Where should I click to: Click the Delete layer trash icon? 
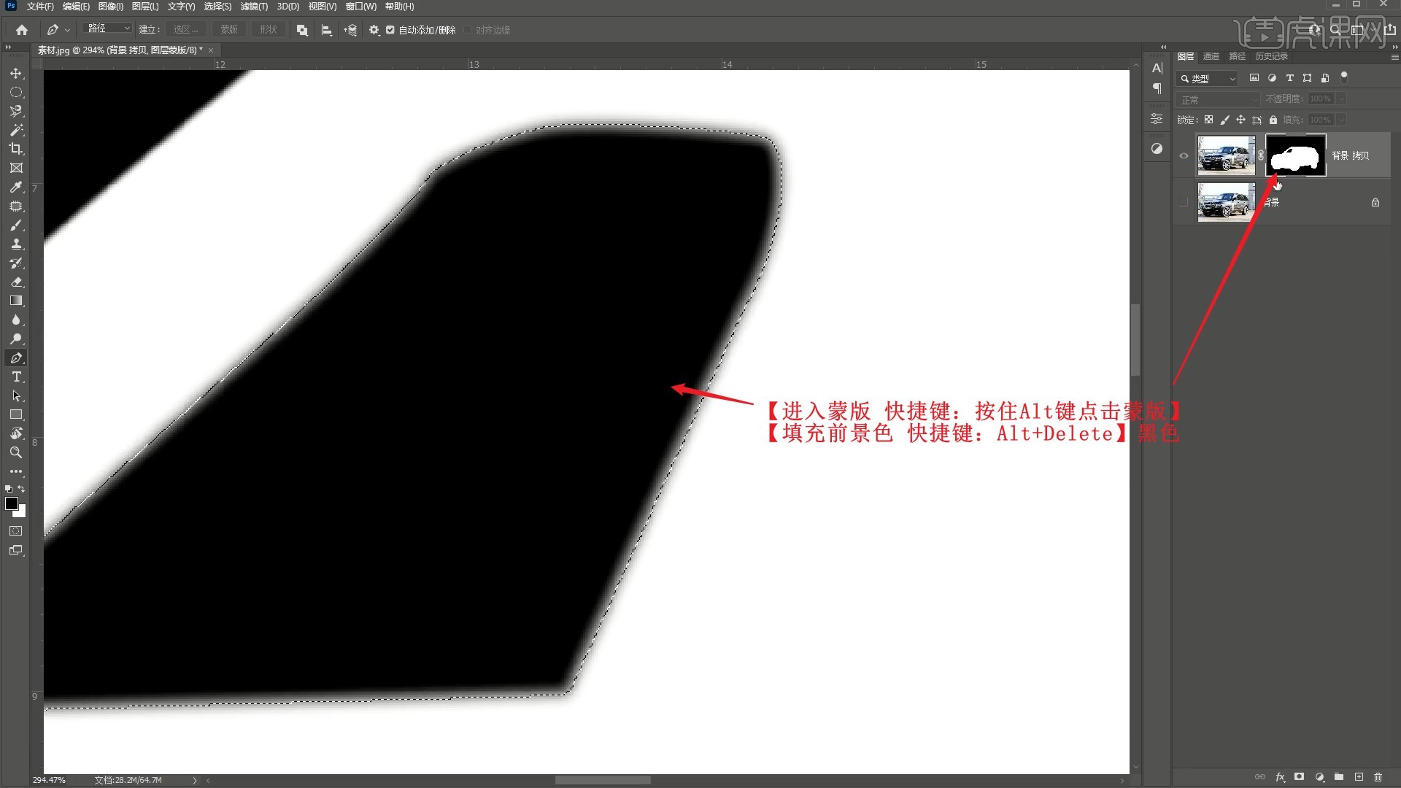tap(1378, 777)
